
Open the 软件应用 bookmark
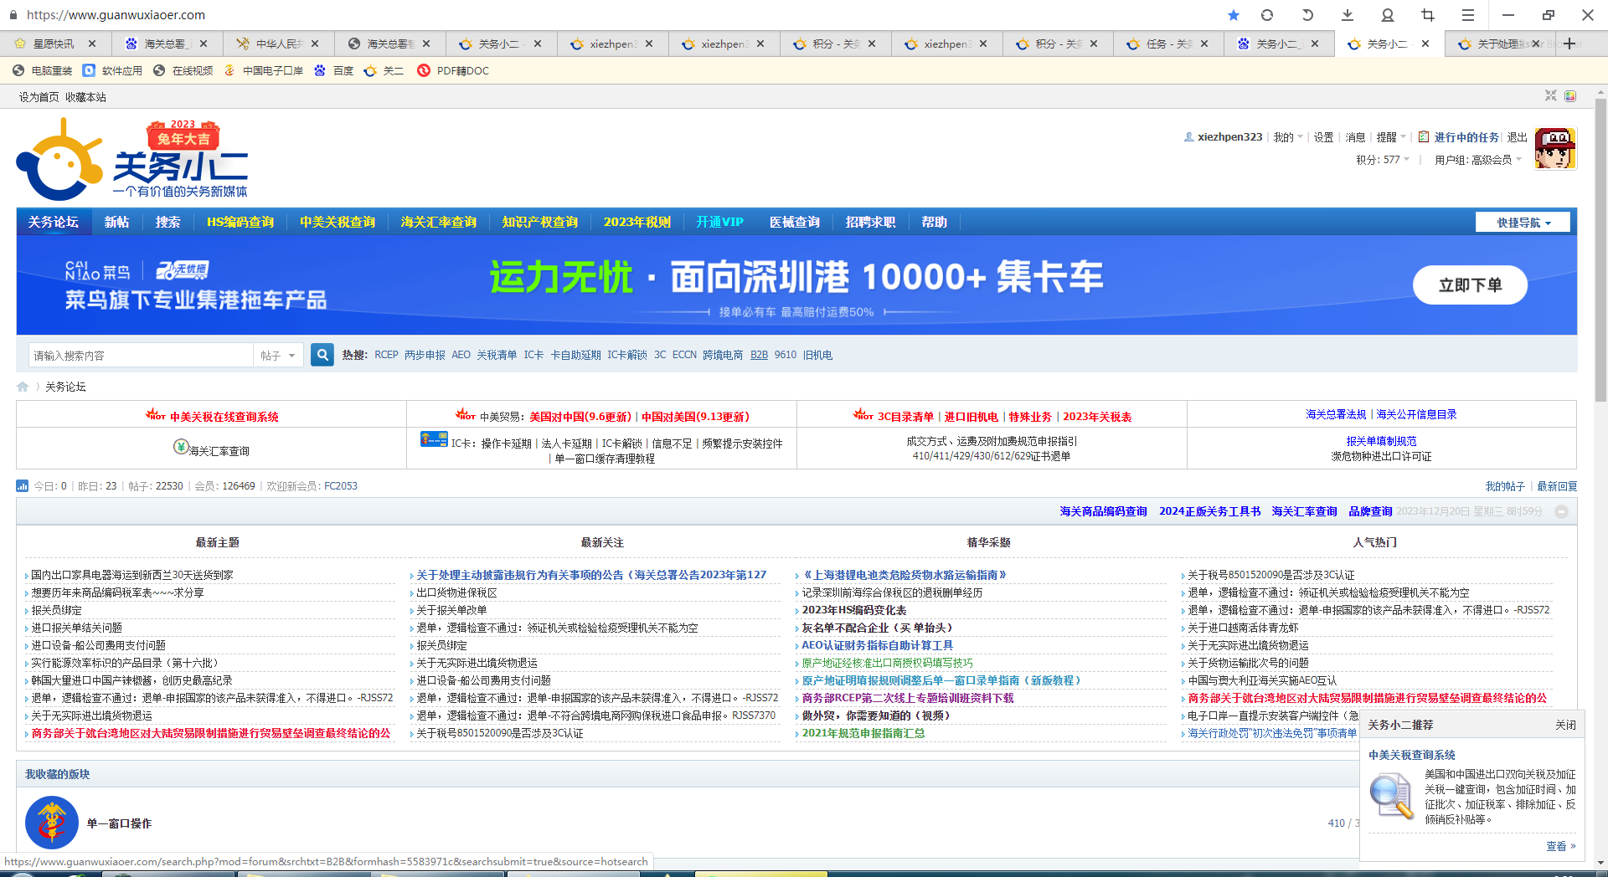[113, 71]
